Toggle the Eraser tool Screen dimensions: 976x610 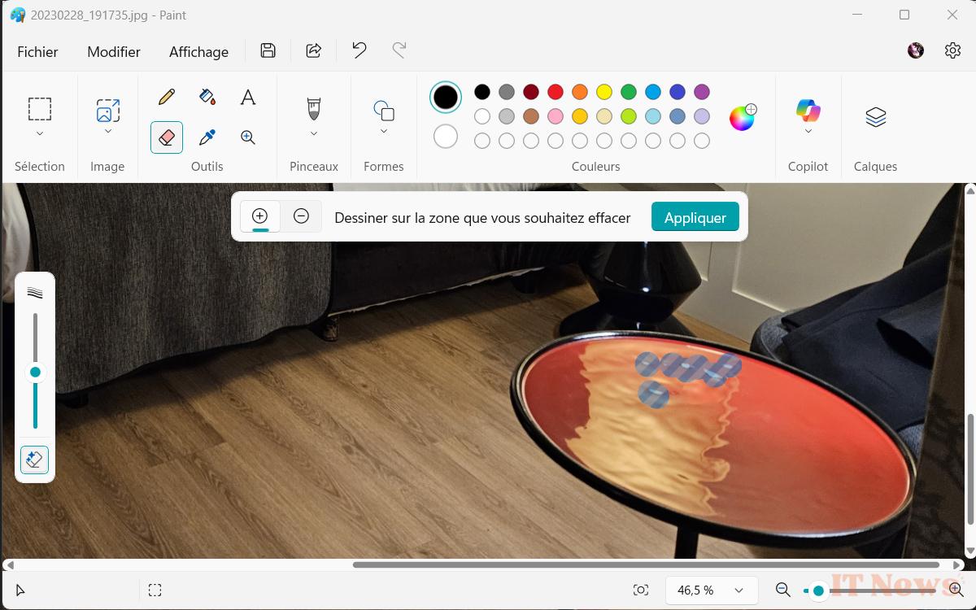click(167, 137)
